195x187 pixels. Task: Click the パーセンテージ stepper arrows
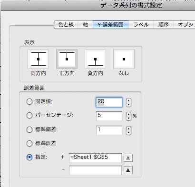click(128, 116)
